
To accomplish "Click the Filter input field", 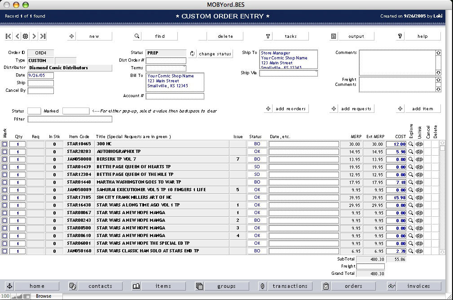I will coord(70,119).
